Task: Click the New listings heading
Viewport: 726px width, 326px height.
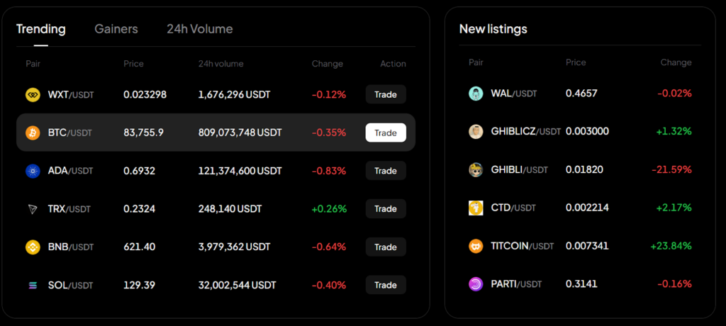Action: coord(493,29)
